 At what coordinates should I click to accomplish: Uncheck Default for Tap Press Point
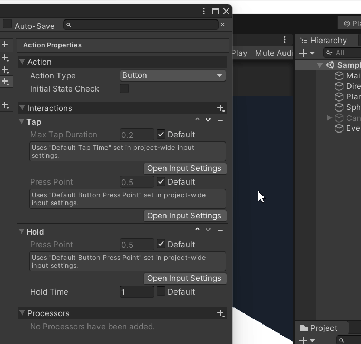click(161, 181)
